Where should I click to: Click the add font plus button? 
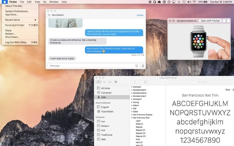click(135, 82)
